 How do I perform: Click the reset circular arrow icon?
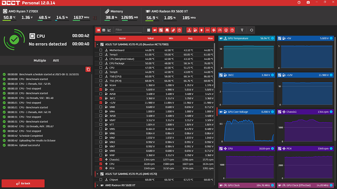pos(252,30)
